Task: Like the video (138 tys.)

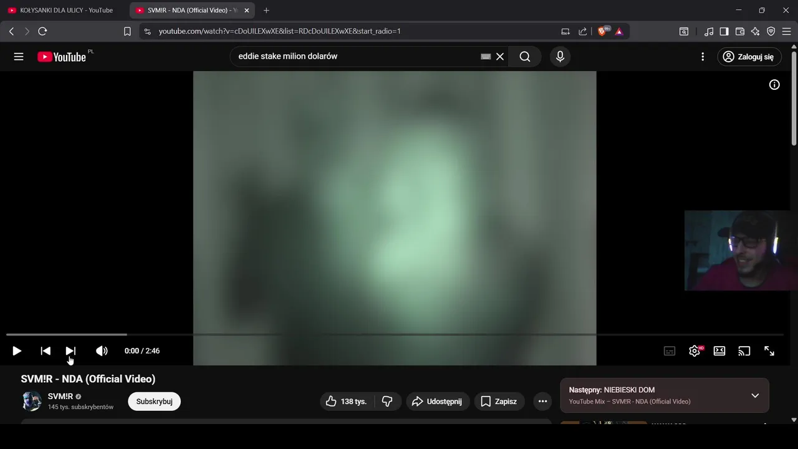Action: [x=346, y=402]
